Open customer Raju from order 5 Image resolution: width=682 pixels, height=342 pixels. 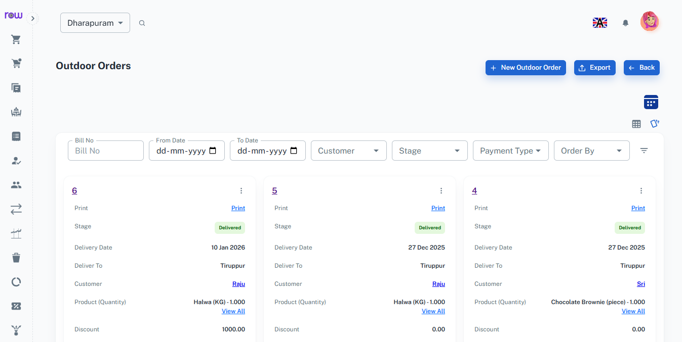438,283
